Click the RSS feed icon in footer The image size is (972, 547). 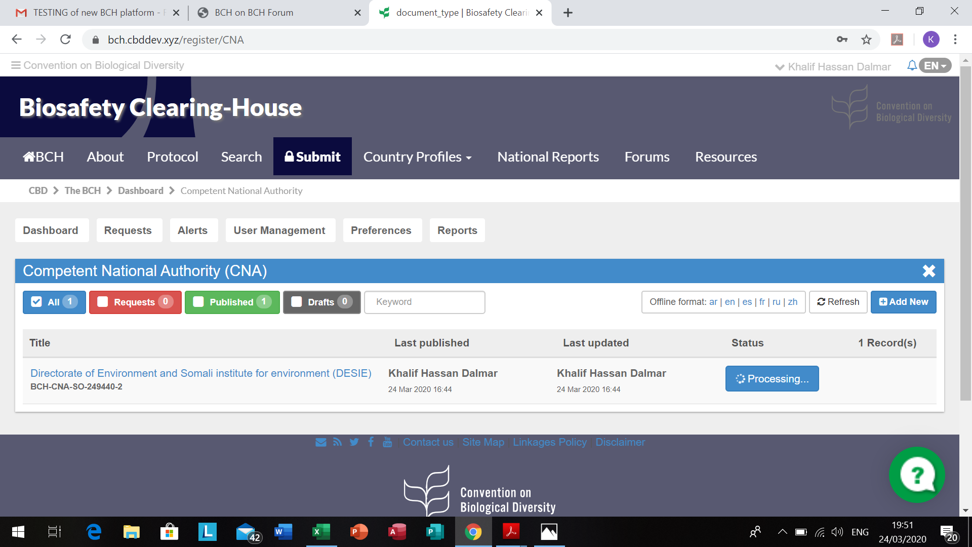click(337, 442)
